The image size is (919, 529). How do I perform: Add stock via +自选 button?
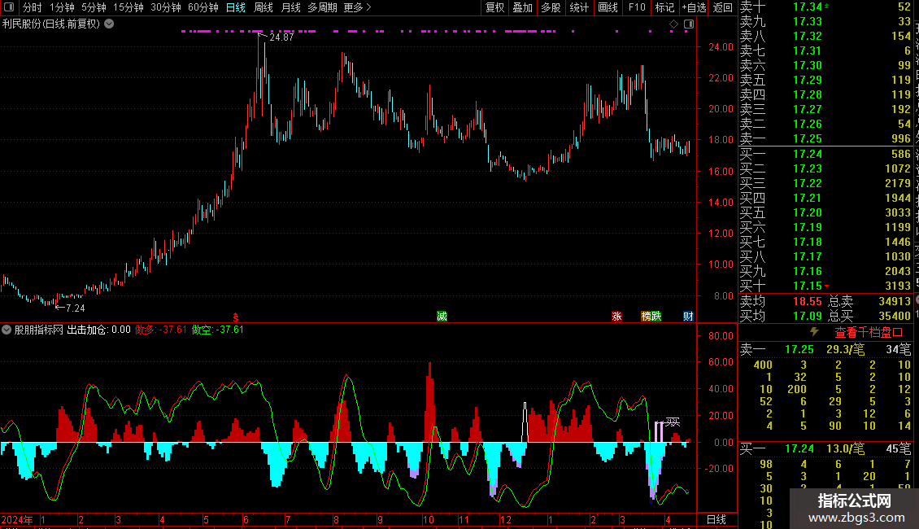coord(694,7)
